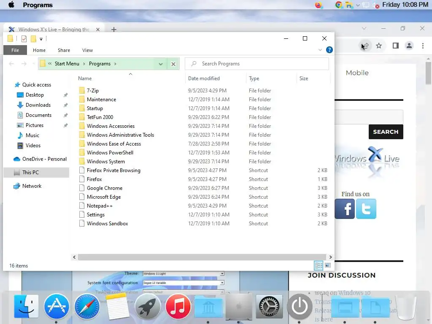Click the Chrome share page icon
432x324 pixels.
point(365,46)
